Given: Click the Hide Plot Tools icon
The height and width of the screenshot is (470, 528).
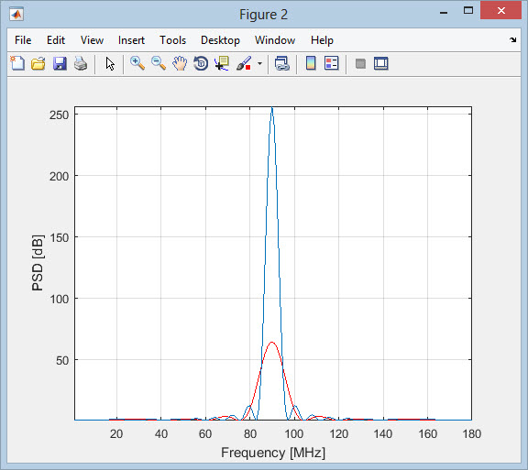Looking at the screenshot, I should point(360,63).
